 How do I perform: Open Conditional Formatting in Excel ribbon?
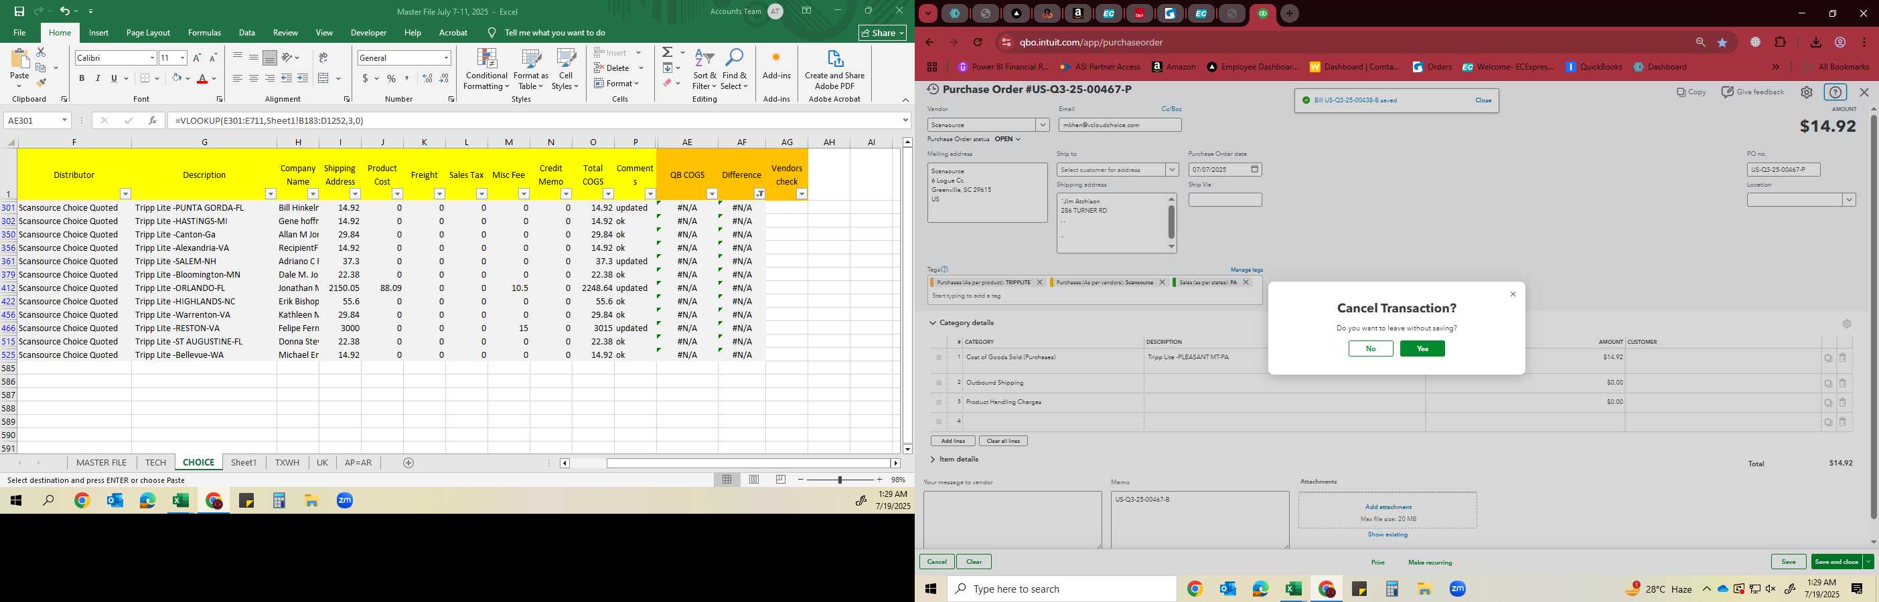pos(487,70)
